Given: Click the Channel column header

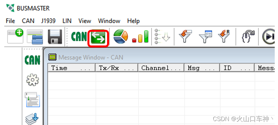Looking at the screenshot, I should (x=161, y=68).
